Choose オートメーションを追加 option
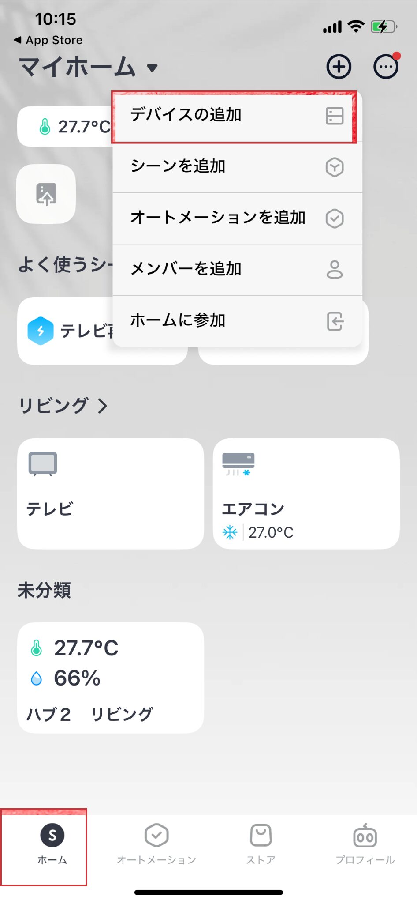 (x=237, y=218)
